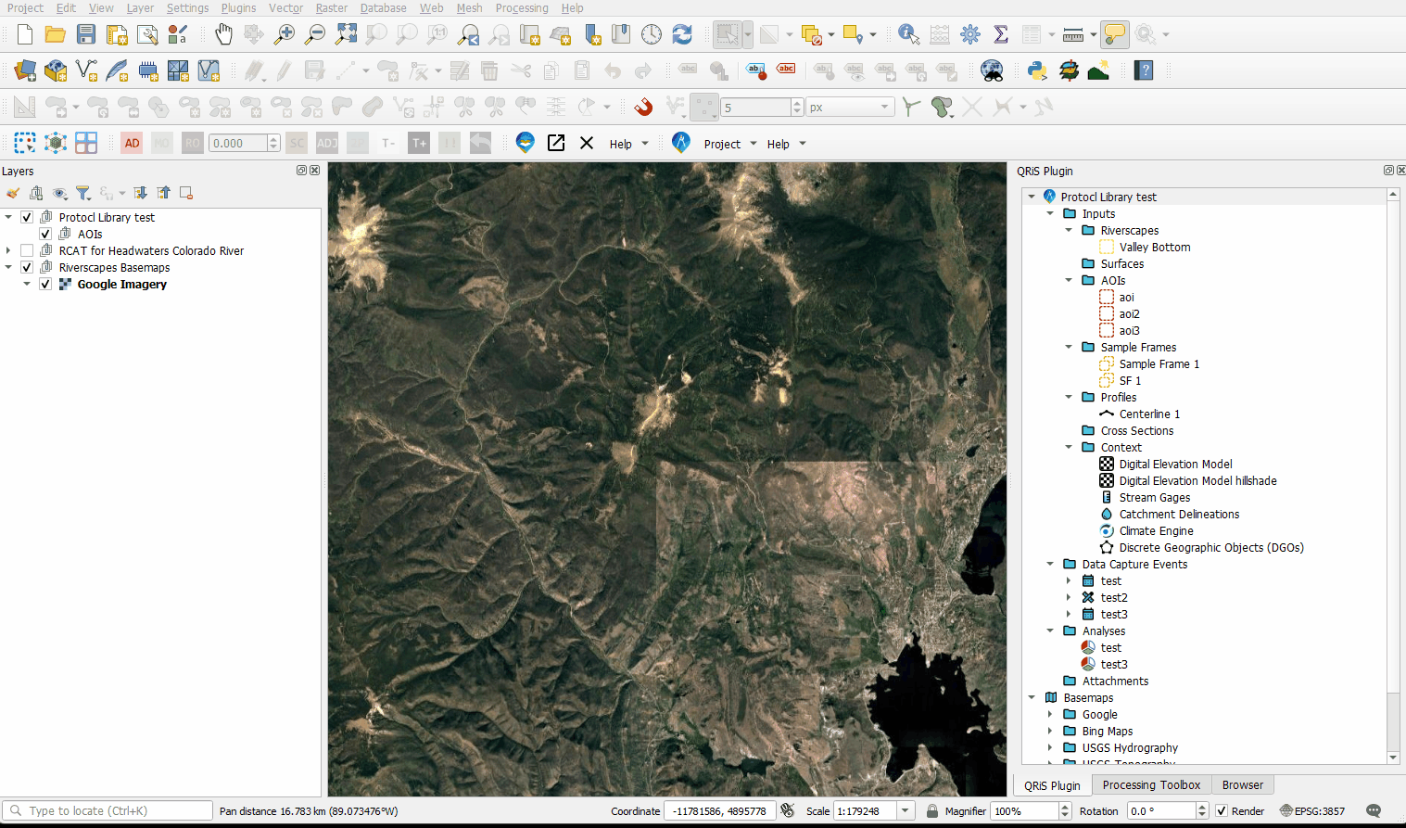This screenshot has width=1406, height=828.
Task: Open the Processing menu
Action: pyautogui.click(x=522, y=7)
